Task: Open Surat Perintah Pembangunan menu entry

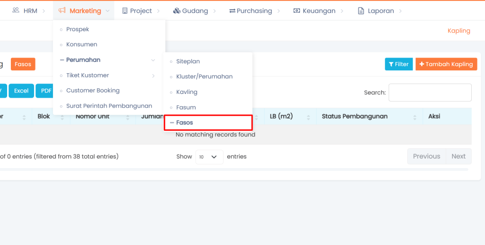Action: pos(109,106)
